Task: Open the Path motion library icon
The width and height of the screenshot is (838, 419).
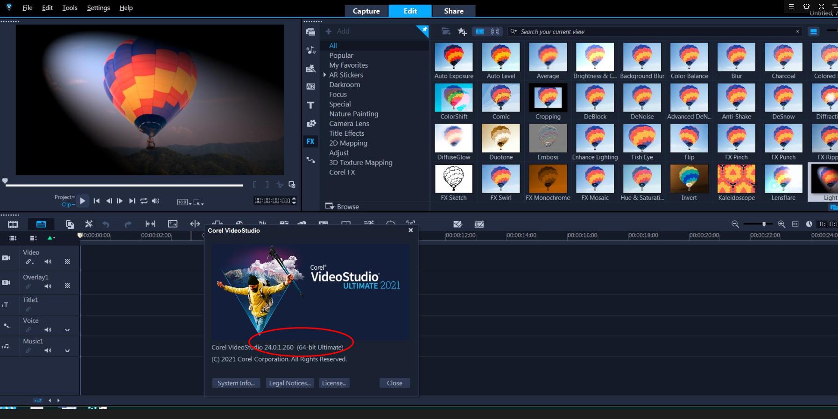Action: click(x=310, y=160)
